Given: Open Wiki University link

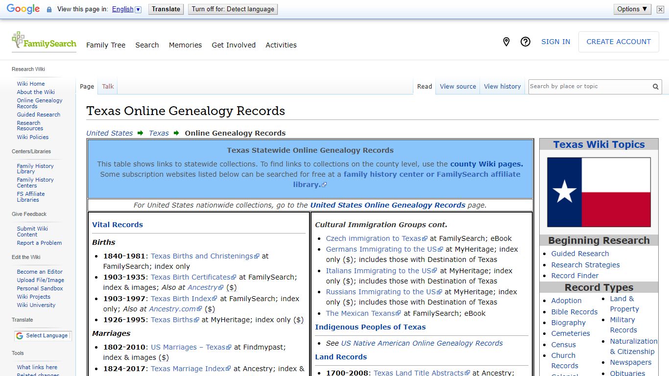Looking at the screenshot, I should click(36, 305).
